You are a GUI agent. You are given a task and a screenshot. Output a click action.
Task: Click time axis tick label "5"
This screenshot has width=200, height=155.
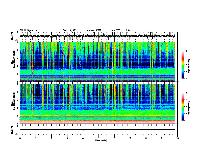coord(99,138)
